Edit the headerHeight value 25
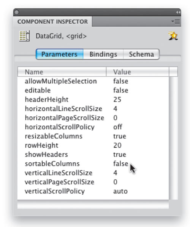 (117, 100)
